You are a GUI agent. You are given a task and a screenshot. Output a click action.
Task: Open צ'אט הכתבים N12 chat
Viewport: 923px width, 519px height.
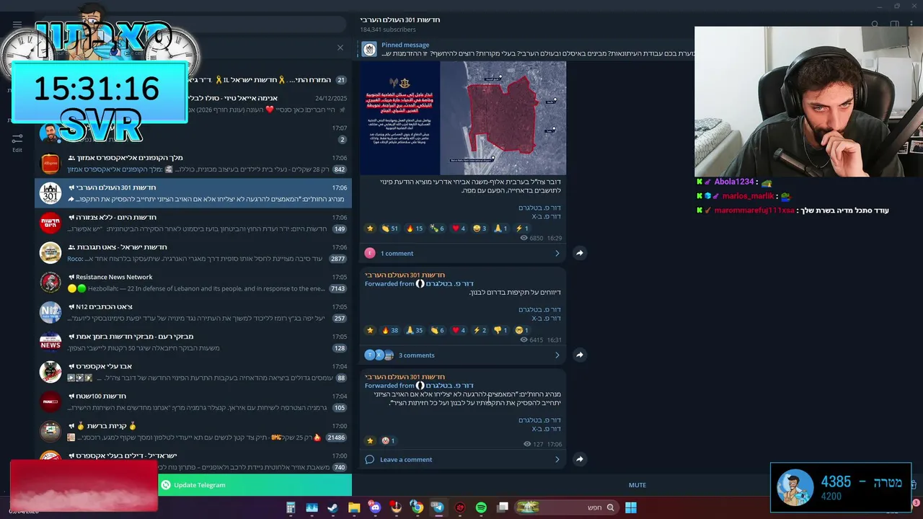click(x=193, y=312)
